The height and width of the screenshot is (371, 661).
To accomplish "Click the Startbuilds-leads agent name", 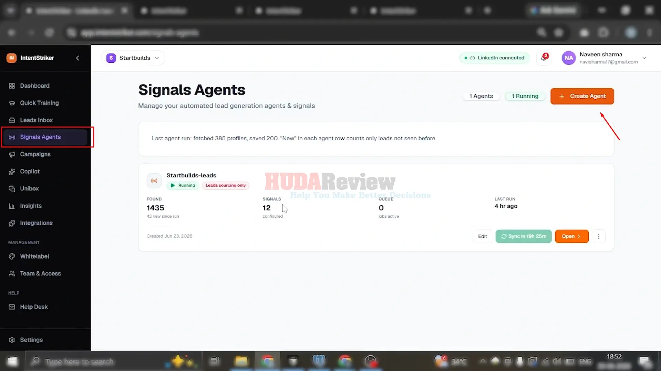I will coord(192,175).
